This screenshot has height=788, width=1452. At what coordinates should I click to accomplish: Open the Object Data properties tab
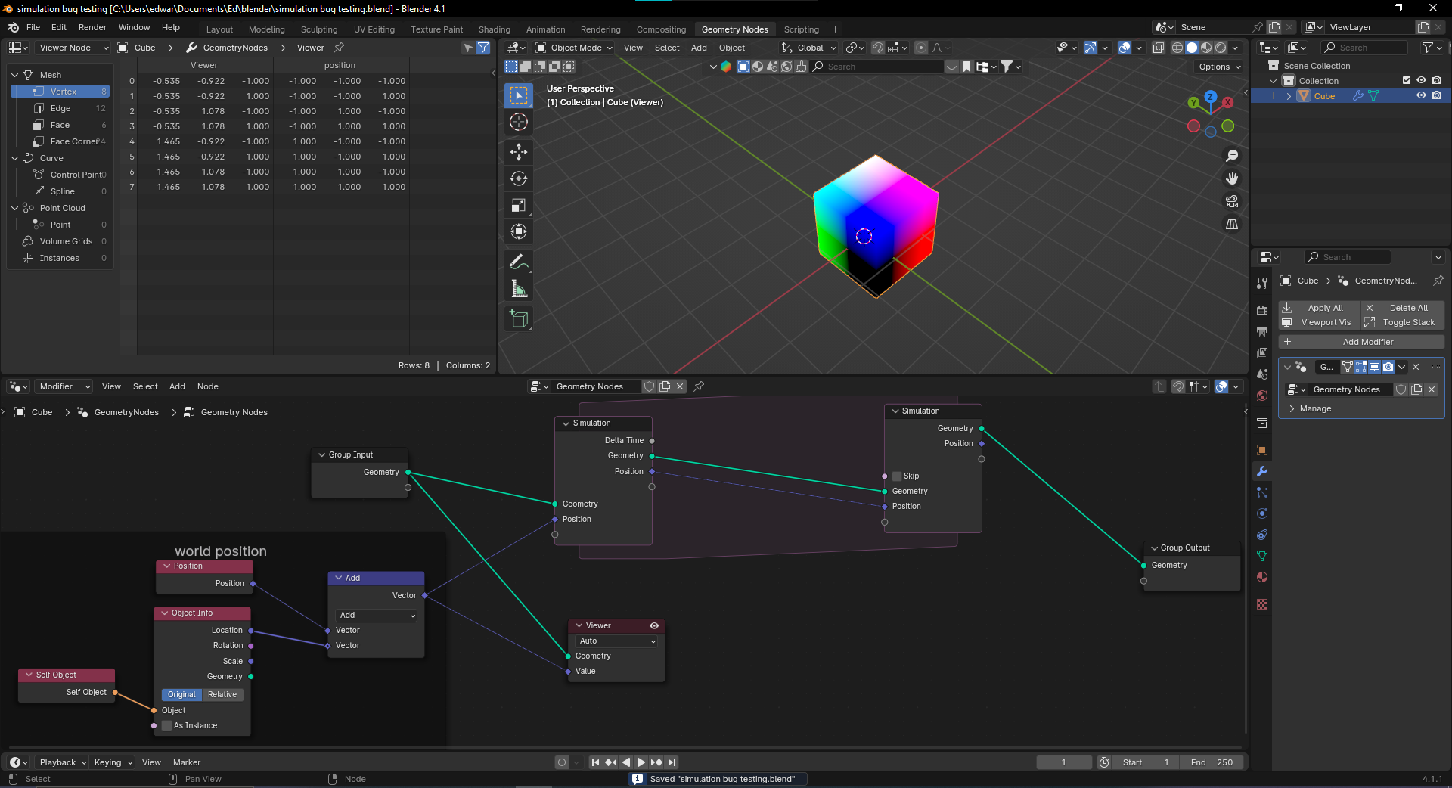pos(1261,556)
